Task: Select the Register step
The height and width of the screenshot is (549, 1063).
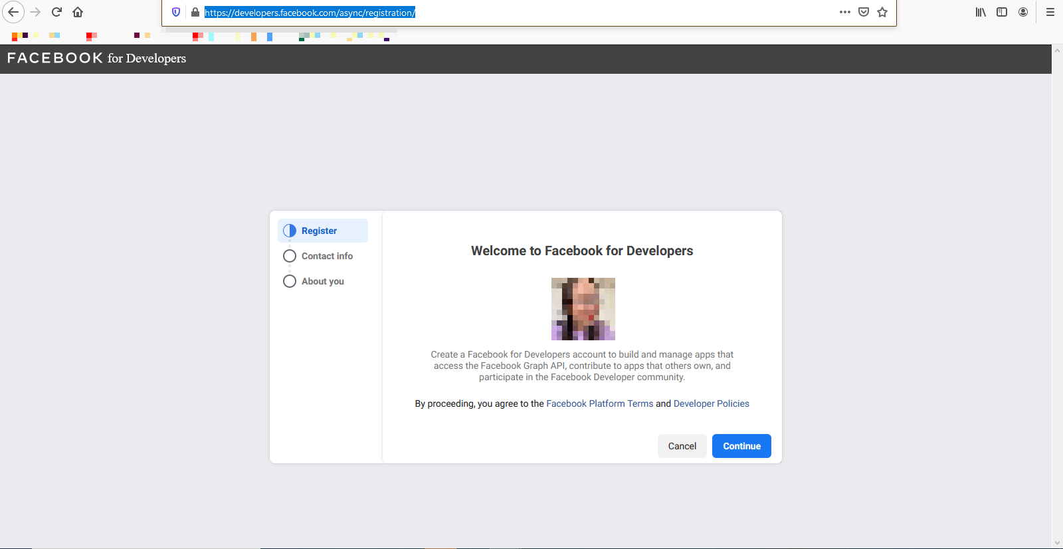Action: pos(323,231)
